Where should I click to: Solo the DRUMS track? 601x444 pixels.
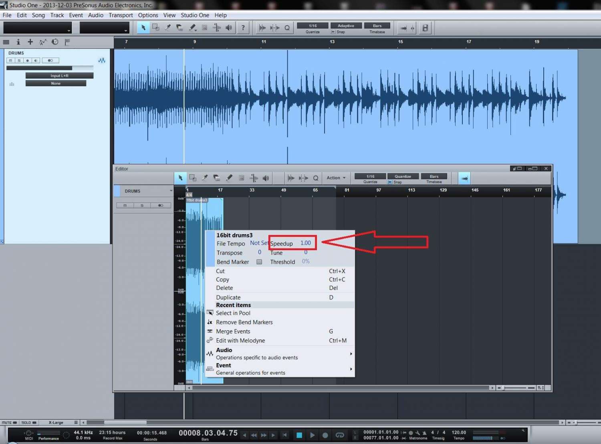[x=19, y=60]
